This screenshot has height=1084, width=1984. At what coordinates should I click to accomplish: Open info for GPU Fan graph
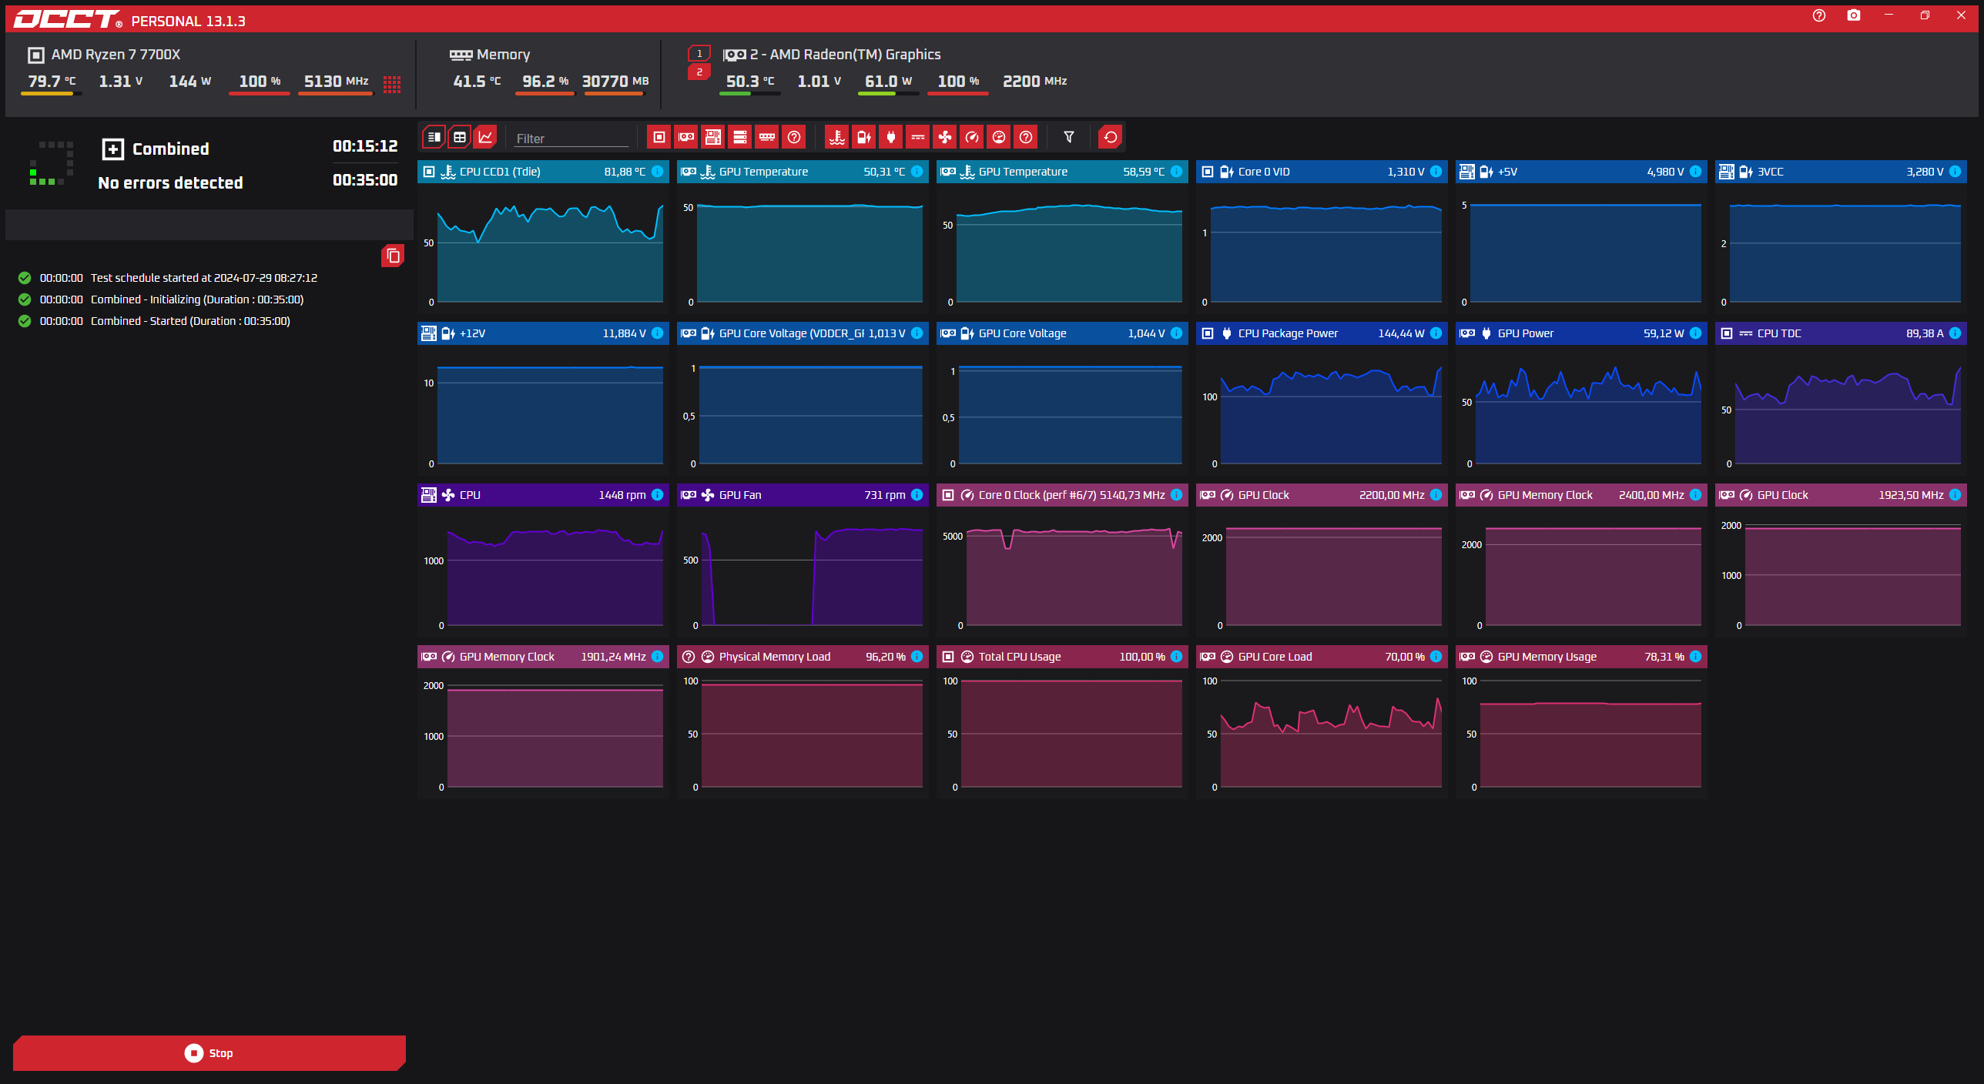pyautogui.click(x=917, y=495)
